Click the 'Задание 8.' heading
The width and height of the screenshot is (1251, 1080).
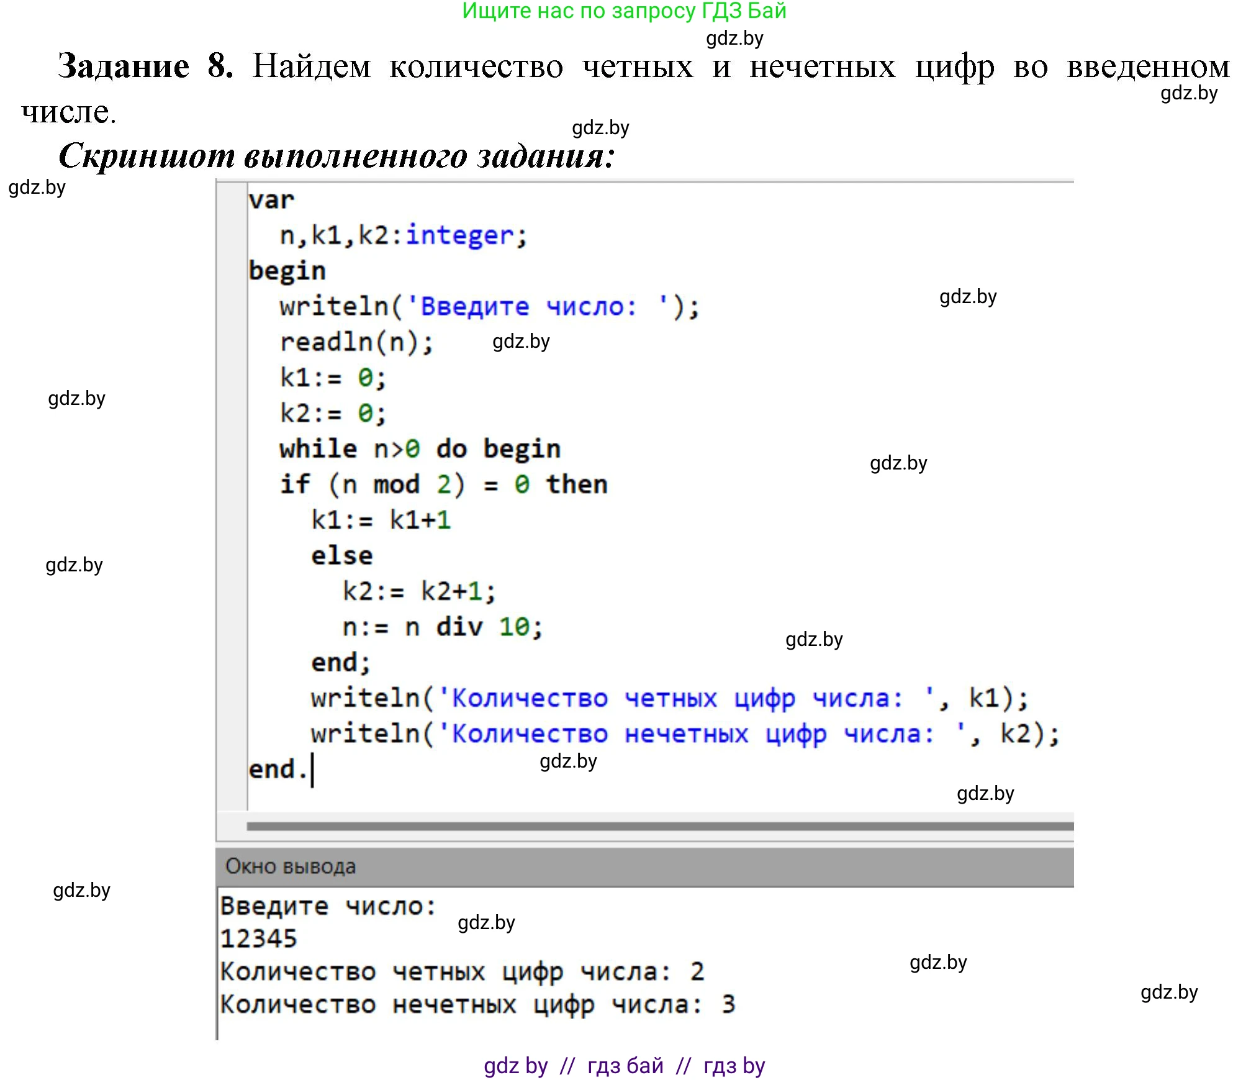tap(145, 66)
